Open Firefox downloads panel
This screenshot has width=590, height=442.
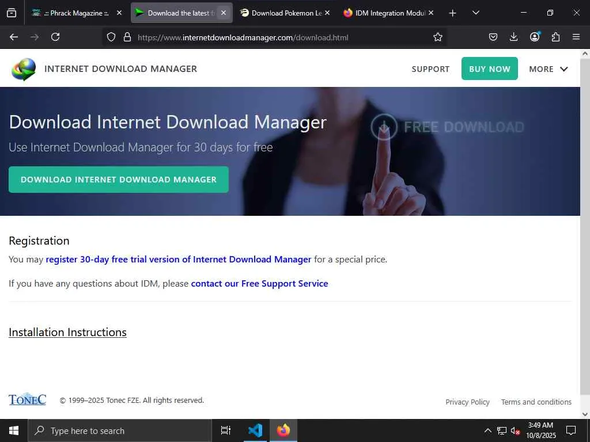(513, 37)
